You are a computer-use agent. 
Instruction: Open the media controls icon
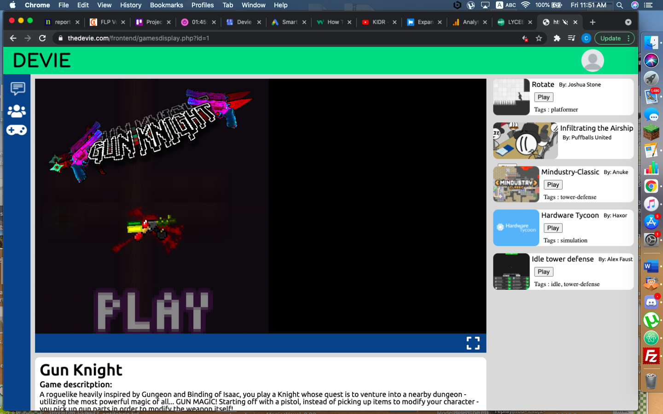(571, 38)
